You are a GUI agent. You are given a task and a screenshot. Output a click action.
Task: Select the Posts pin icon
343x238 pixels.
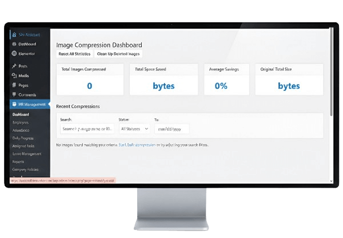pos(14,66)
